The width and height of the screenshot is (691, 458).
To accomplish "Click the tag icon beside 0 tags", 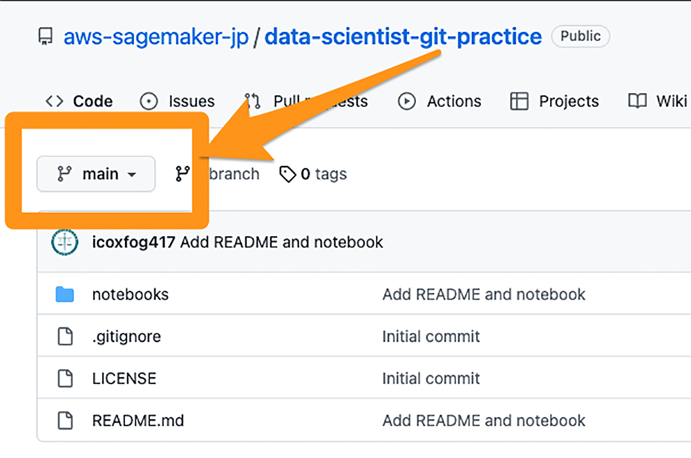I will click(287, 174).
